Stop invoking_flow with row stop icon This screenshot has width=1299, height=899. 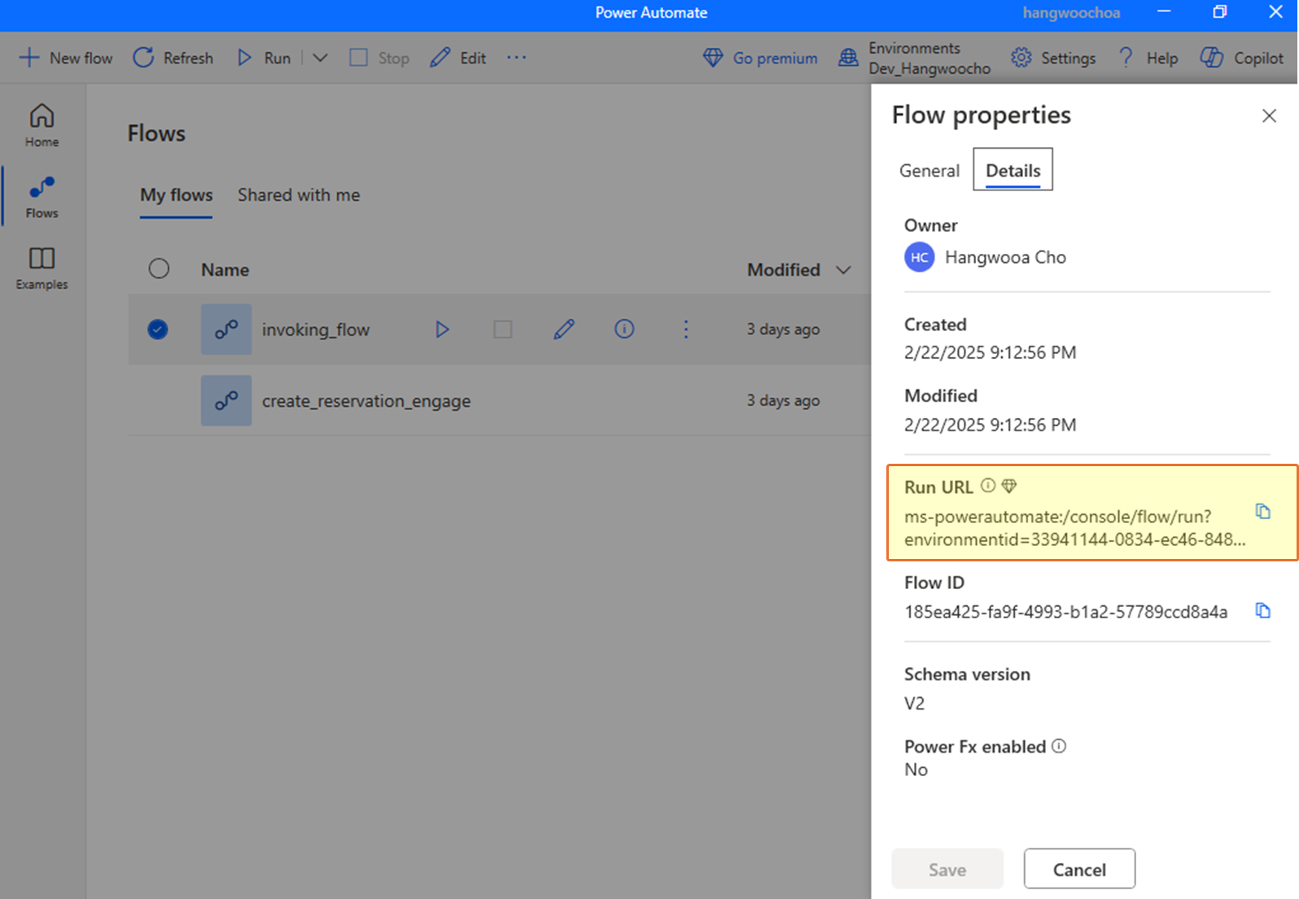pos(503,329)
